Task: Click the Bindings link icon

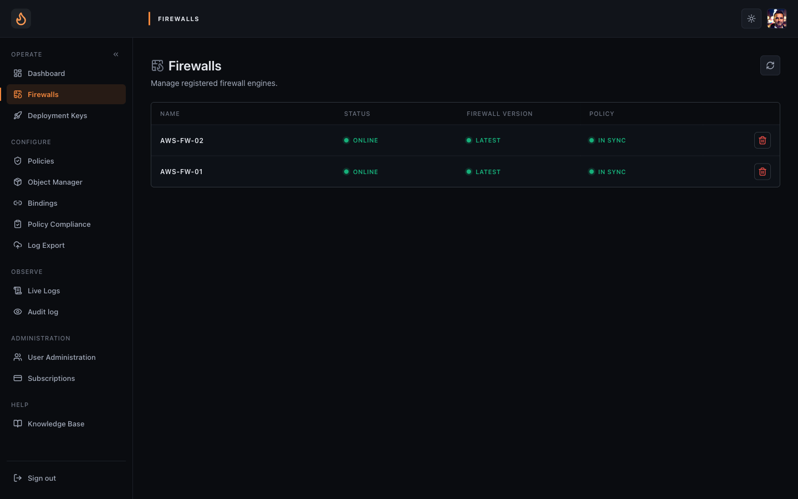Action: pos(18,203)
